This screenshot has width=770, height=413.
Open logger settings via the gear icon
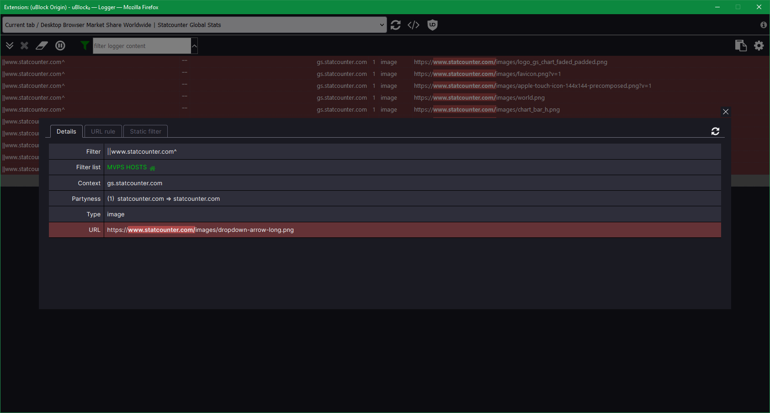(x=759, y=45)
